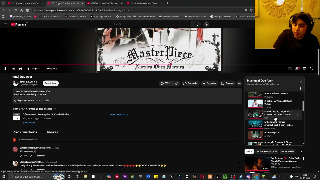Open the pooh7_7 - Twitch bookmark
The width and height of the screenshot is (320, 180).
pos(20,17)
